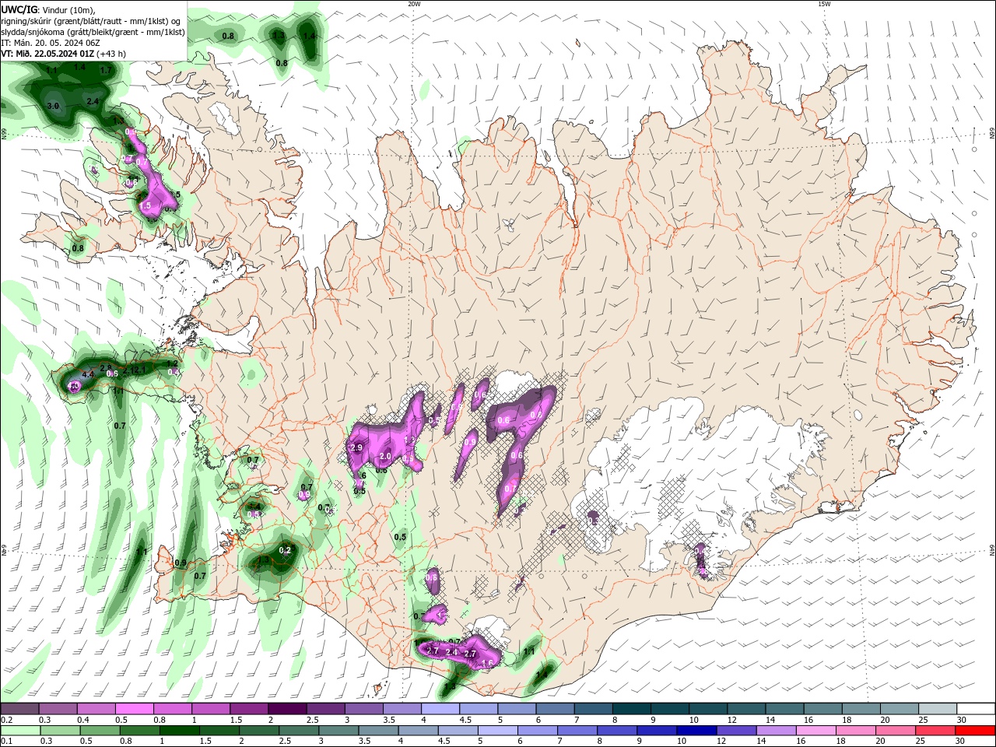Click the 2.8 value on the map
The image size is (996, 747).
[106, 367]
